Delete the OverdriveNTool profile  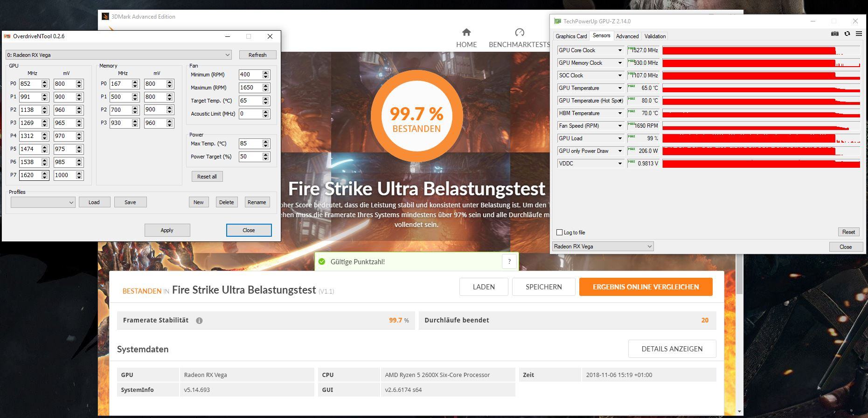pos(227,202)
